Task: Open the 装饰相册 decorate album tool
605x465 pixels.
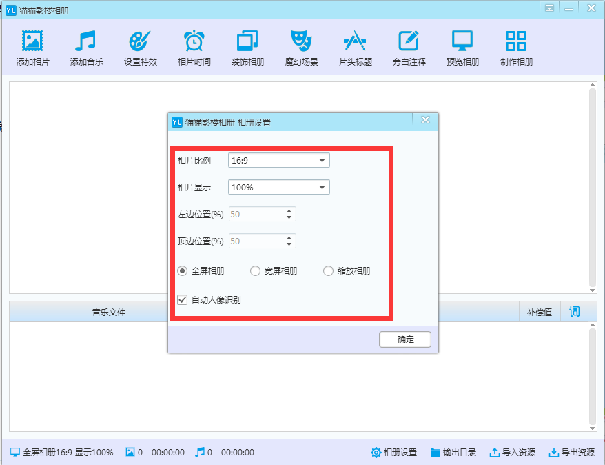Action: (x=247, y=48)
